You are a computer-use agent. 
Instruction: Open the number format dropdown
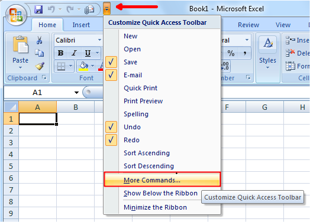pyautogui.click(x=247, y=40)
